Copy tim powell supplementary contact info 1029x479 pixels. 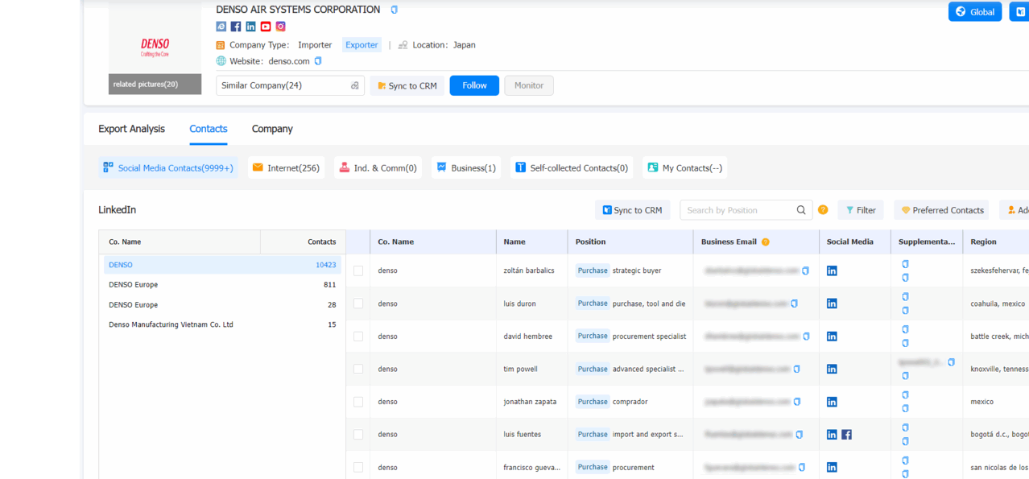coord(951,362)
